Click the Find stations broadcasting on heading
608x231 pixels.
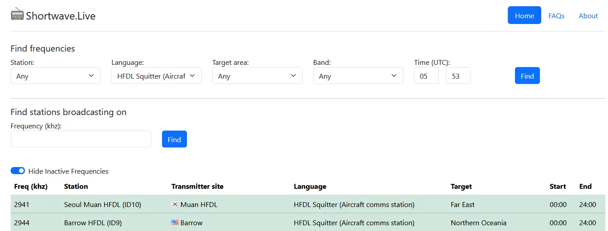(x=69, y=112)
